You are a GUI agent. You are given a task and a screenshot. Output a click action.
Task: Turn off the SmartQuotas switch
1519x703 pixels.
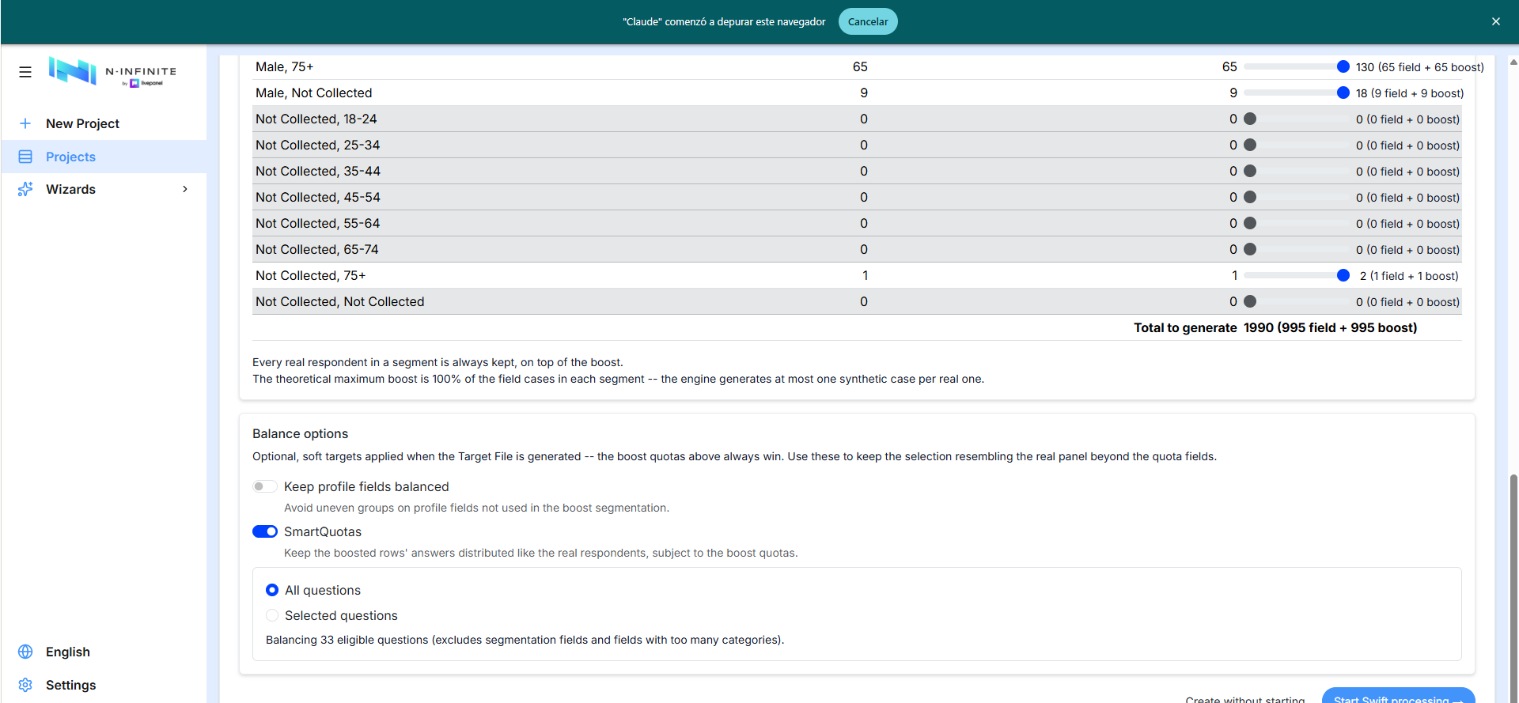coord(265,531)
